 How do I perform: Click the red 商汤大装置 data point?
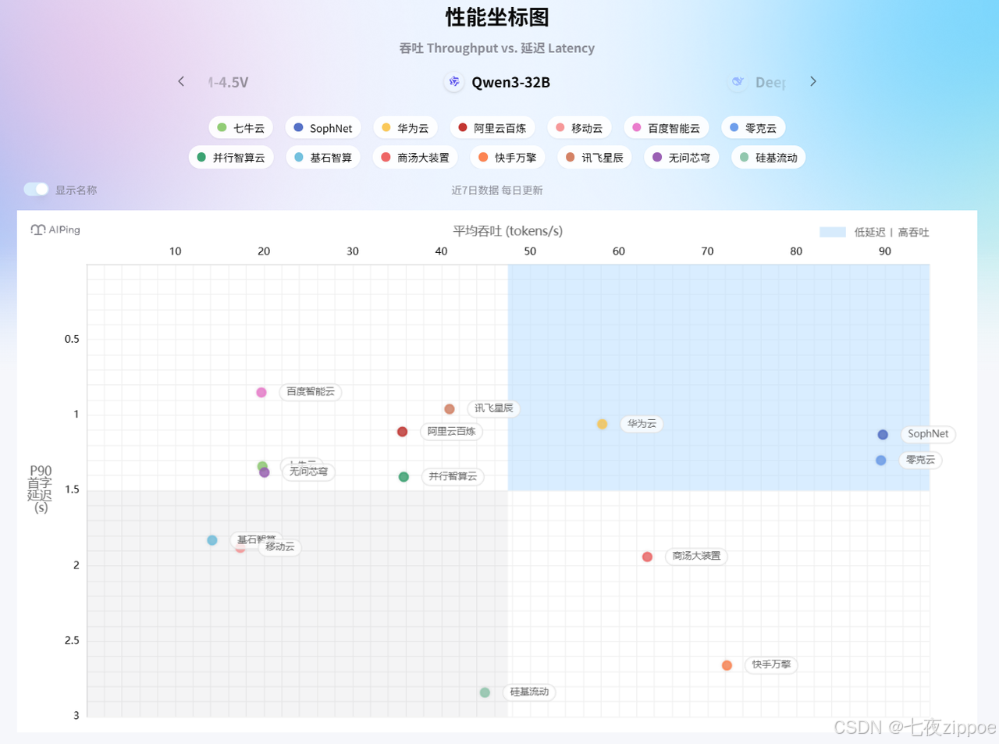click(x=647, y=557)
